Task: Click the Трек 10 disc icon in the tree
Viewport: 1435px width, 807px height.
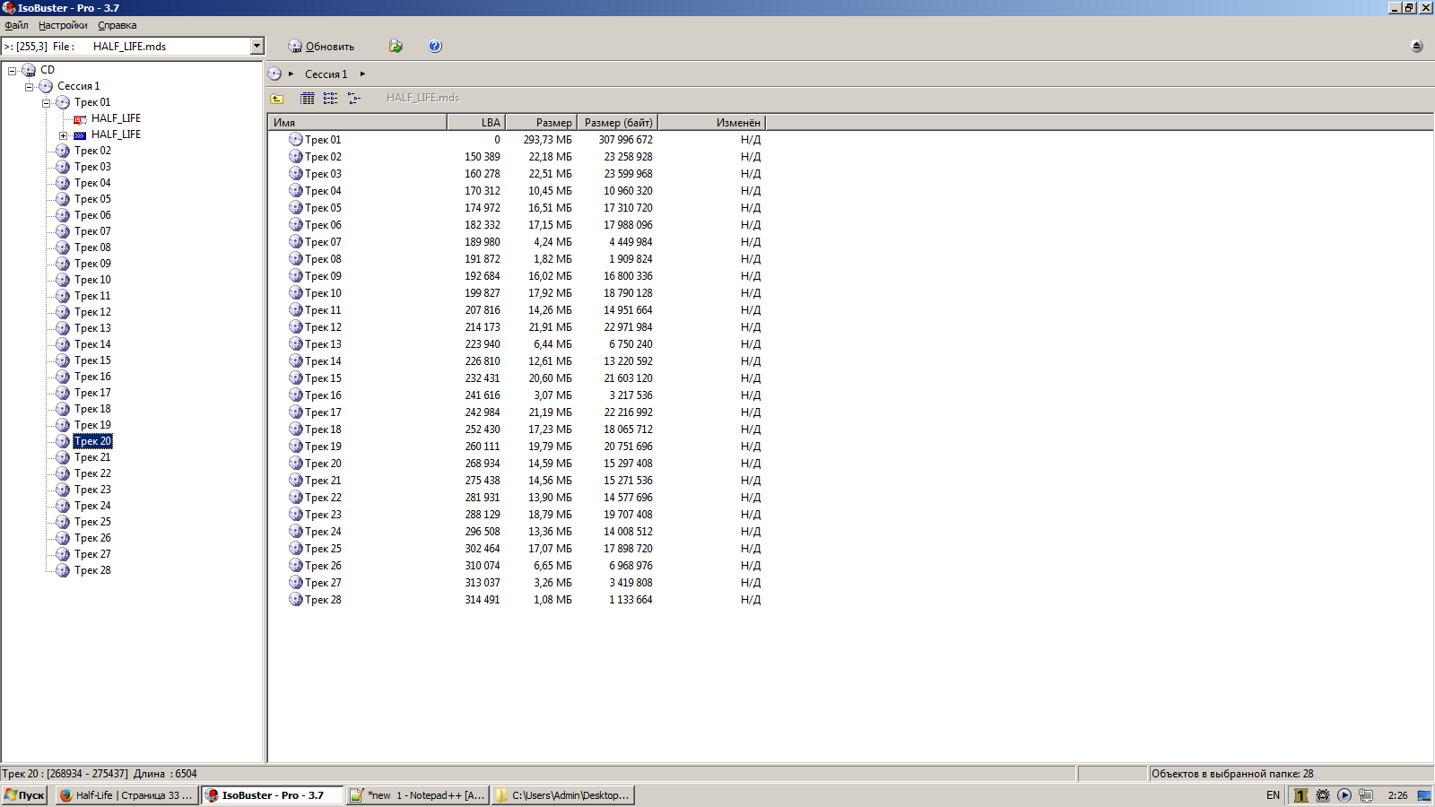Action: click(x=63, y=280)
